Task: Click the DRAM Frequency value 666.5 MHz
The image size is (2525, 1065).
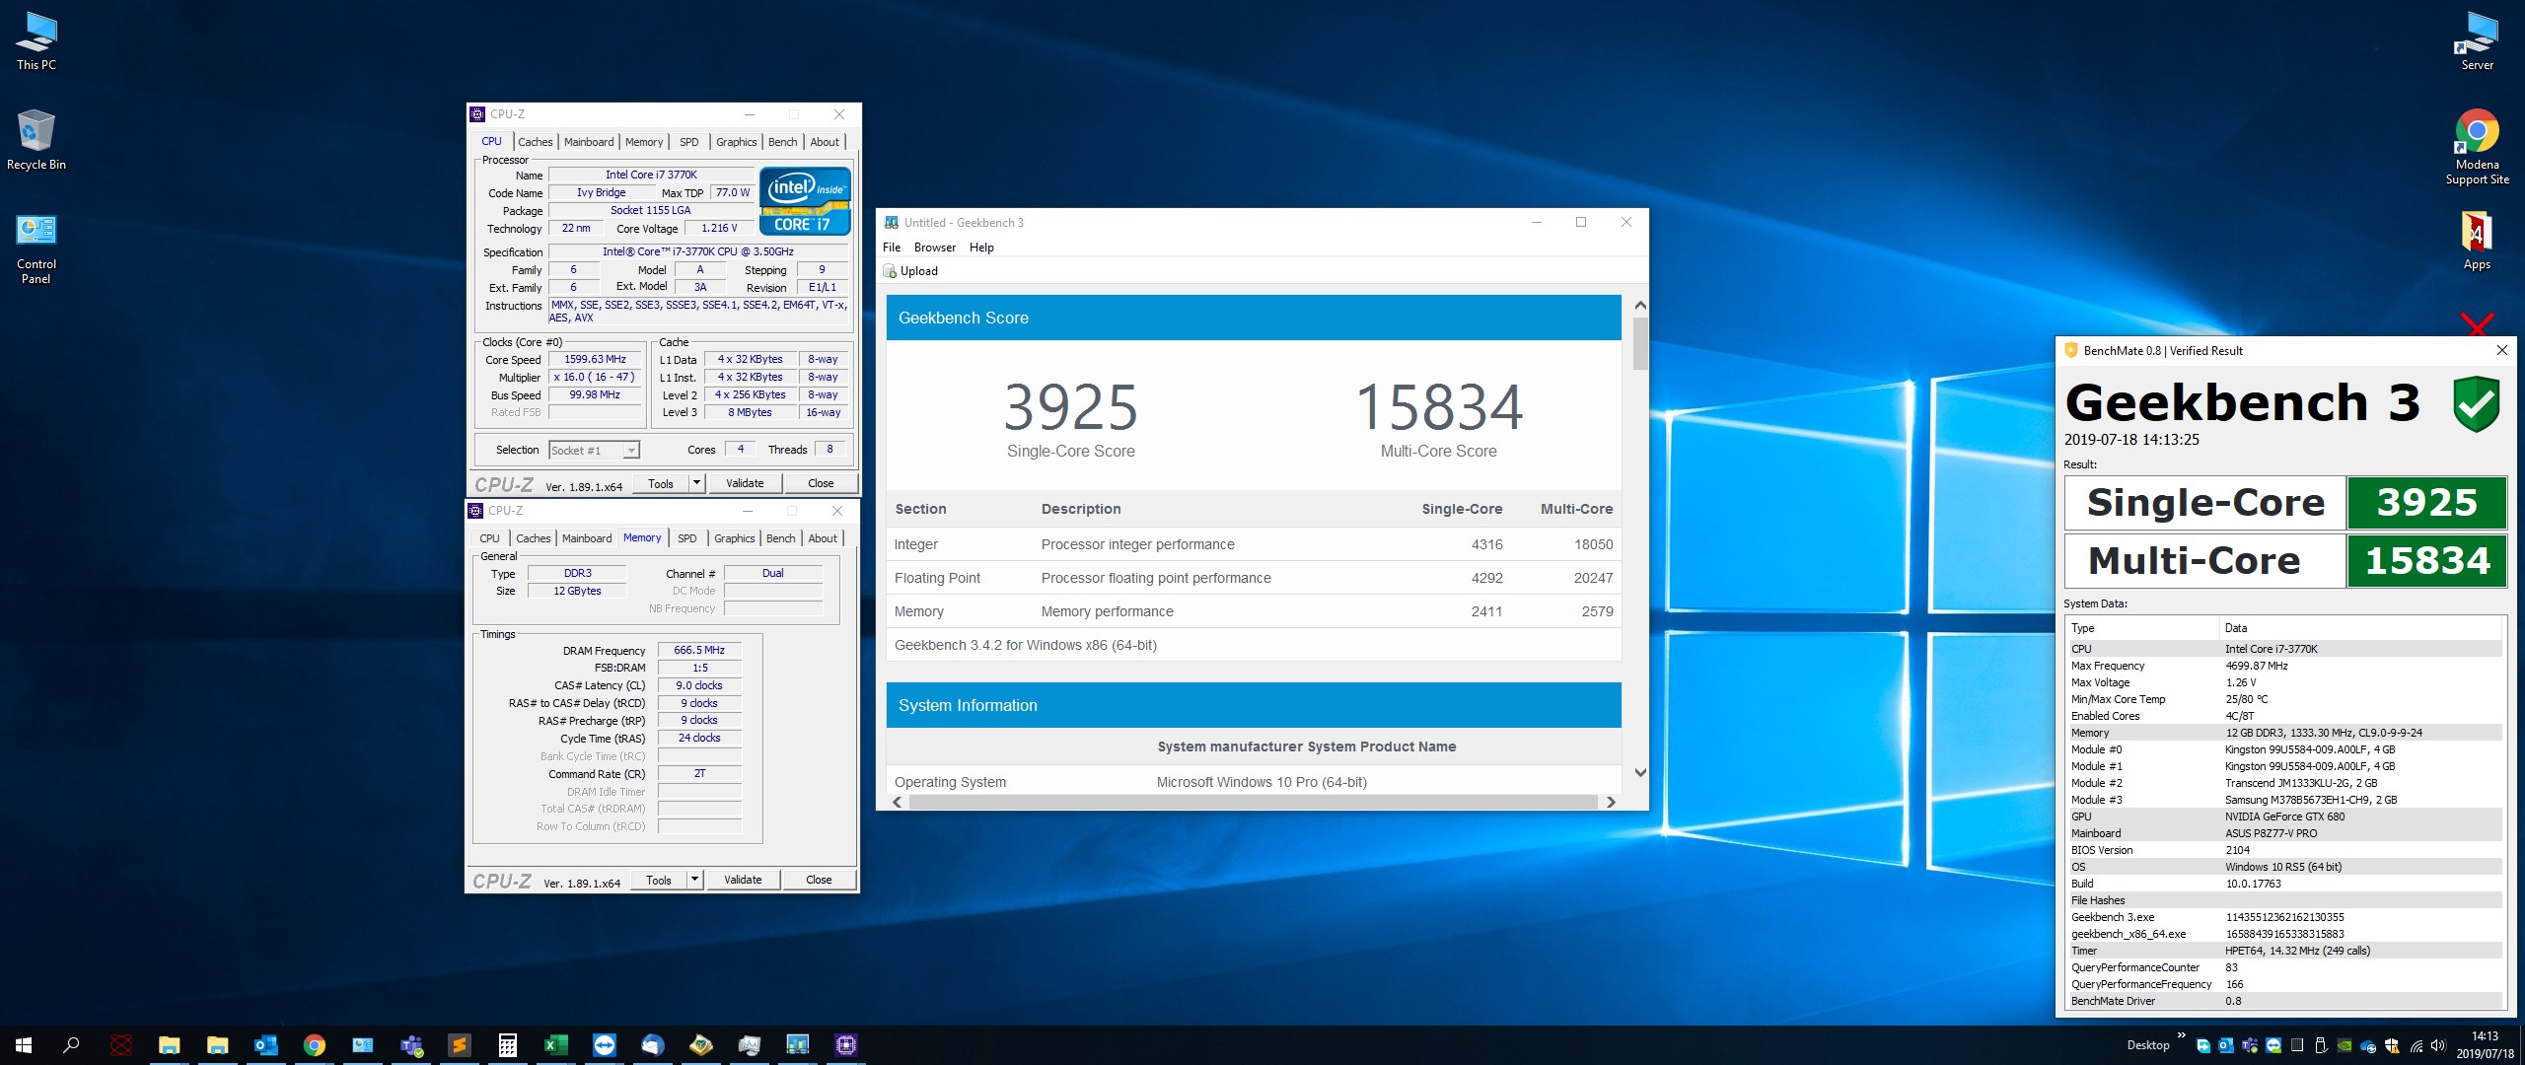Action: click(x=699, y=651)
